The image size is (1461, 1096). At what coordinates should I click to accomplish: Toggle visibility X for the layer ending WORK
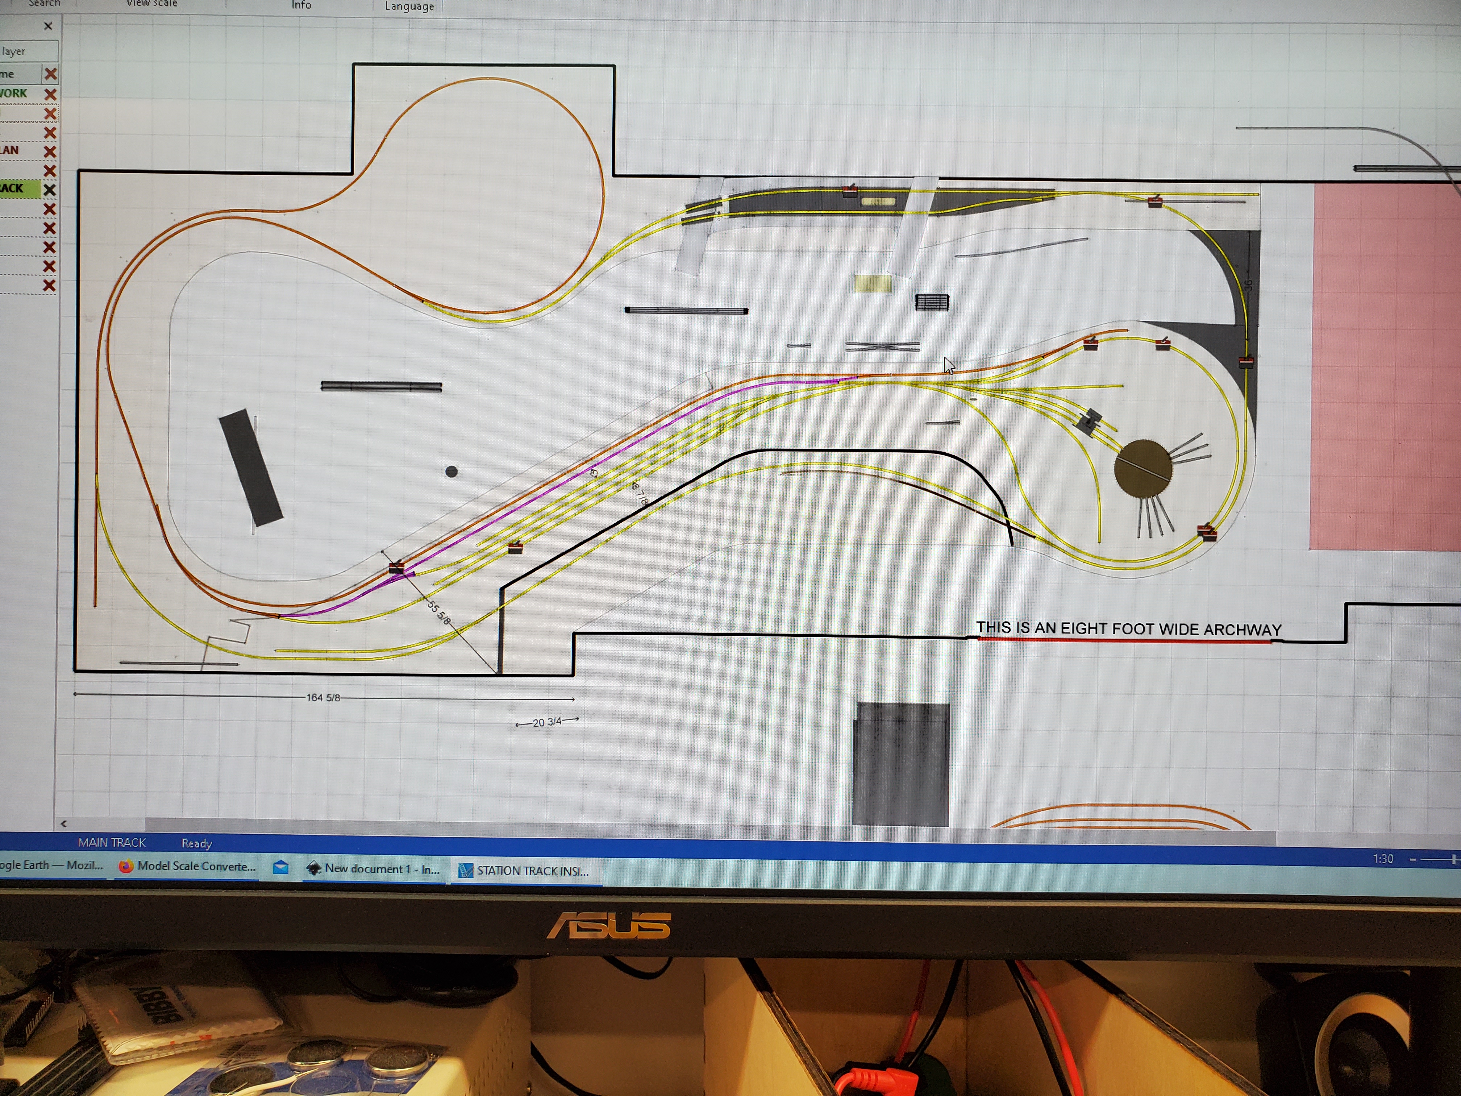pyautogui.click(x=50, y=95)
